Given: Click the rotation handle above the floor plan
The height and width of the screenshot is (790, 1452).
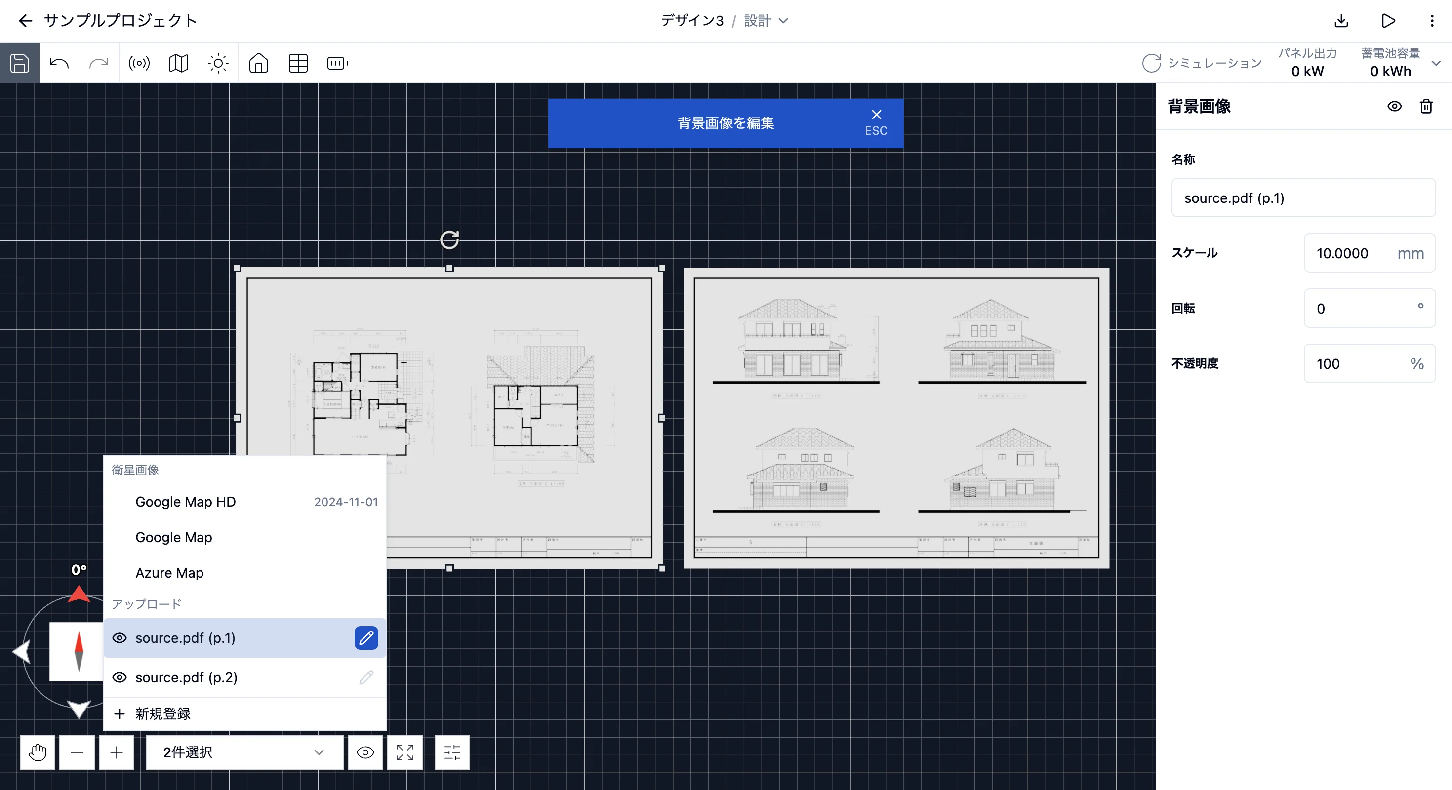Looking at the screenshot, I should (449, 240).
